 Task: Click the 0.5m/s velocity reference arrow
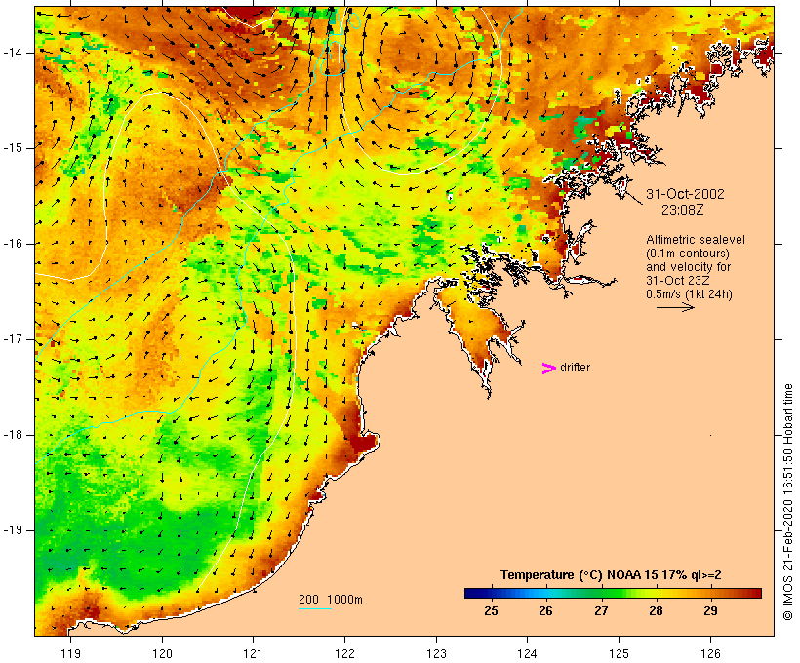pyautogui.click(x=675, y=307)
